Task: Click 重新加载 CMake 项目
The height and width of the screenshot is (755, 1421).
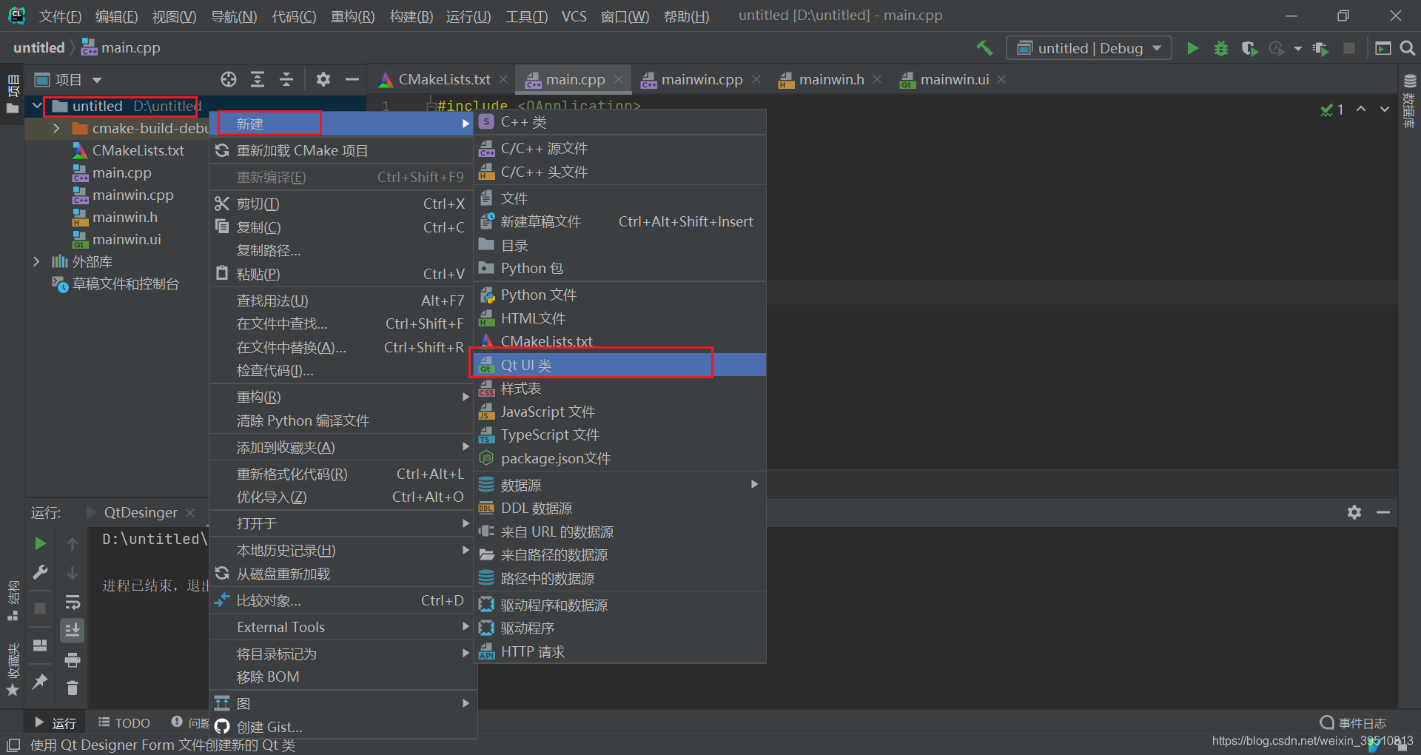Action: click(342, 150)
